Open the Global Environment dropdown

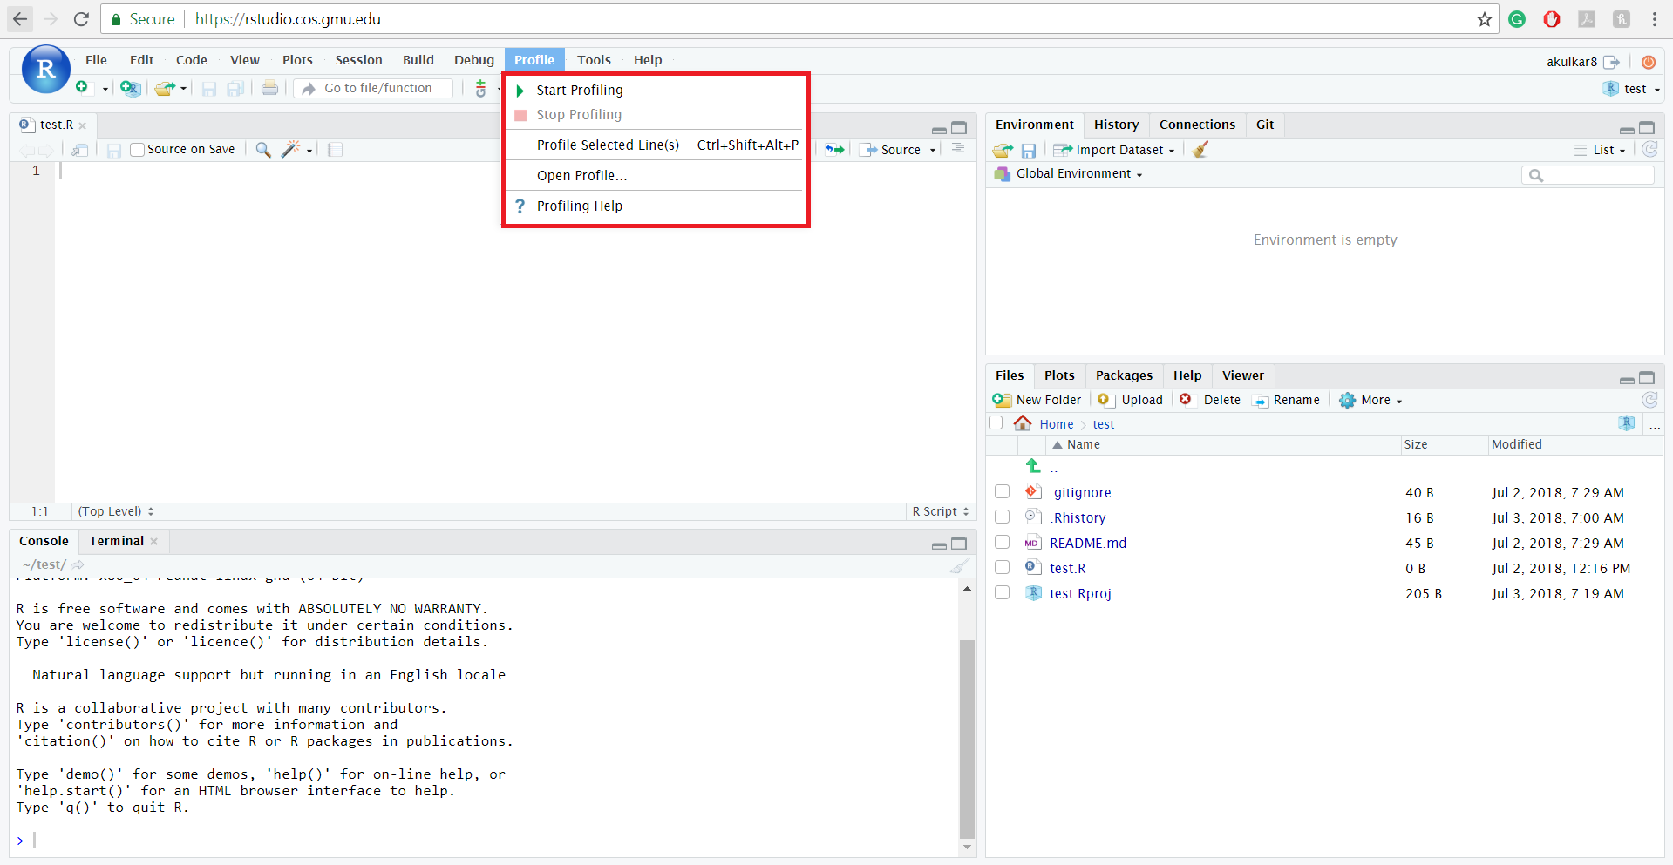point(1069,173)
